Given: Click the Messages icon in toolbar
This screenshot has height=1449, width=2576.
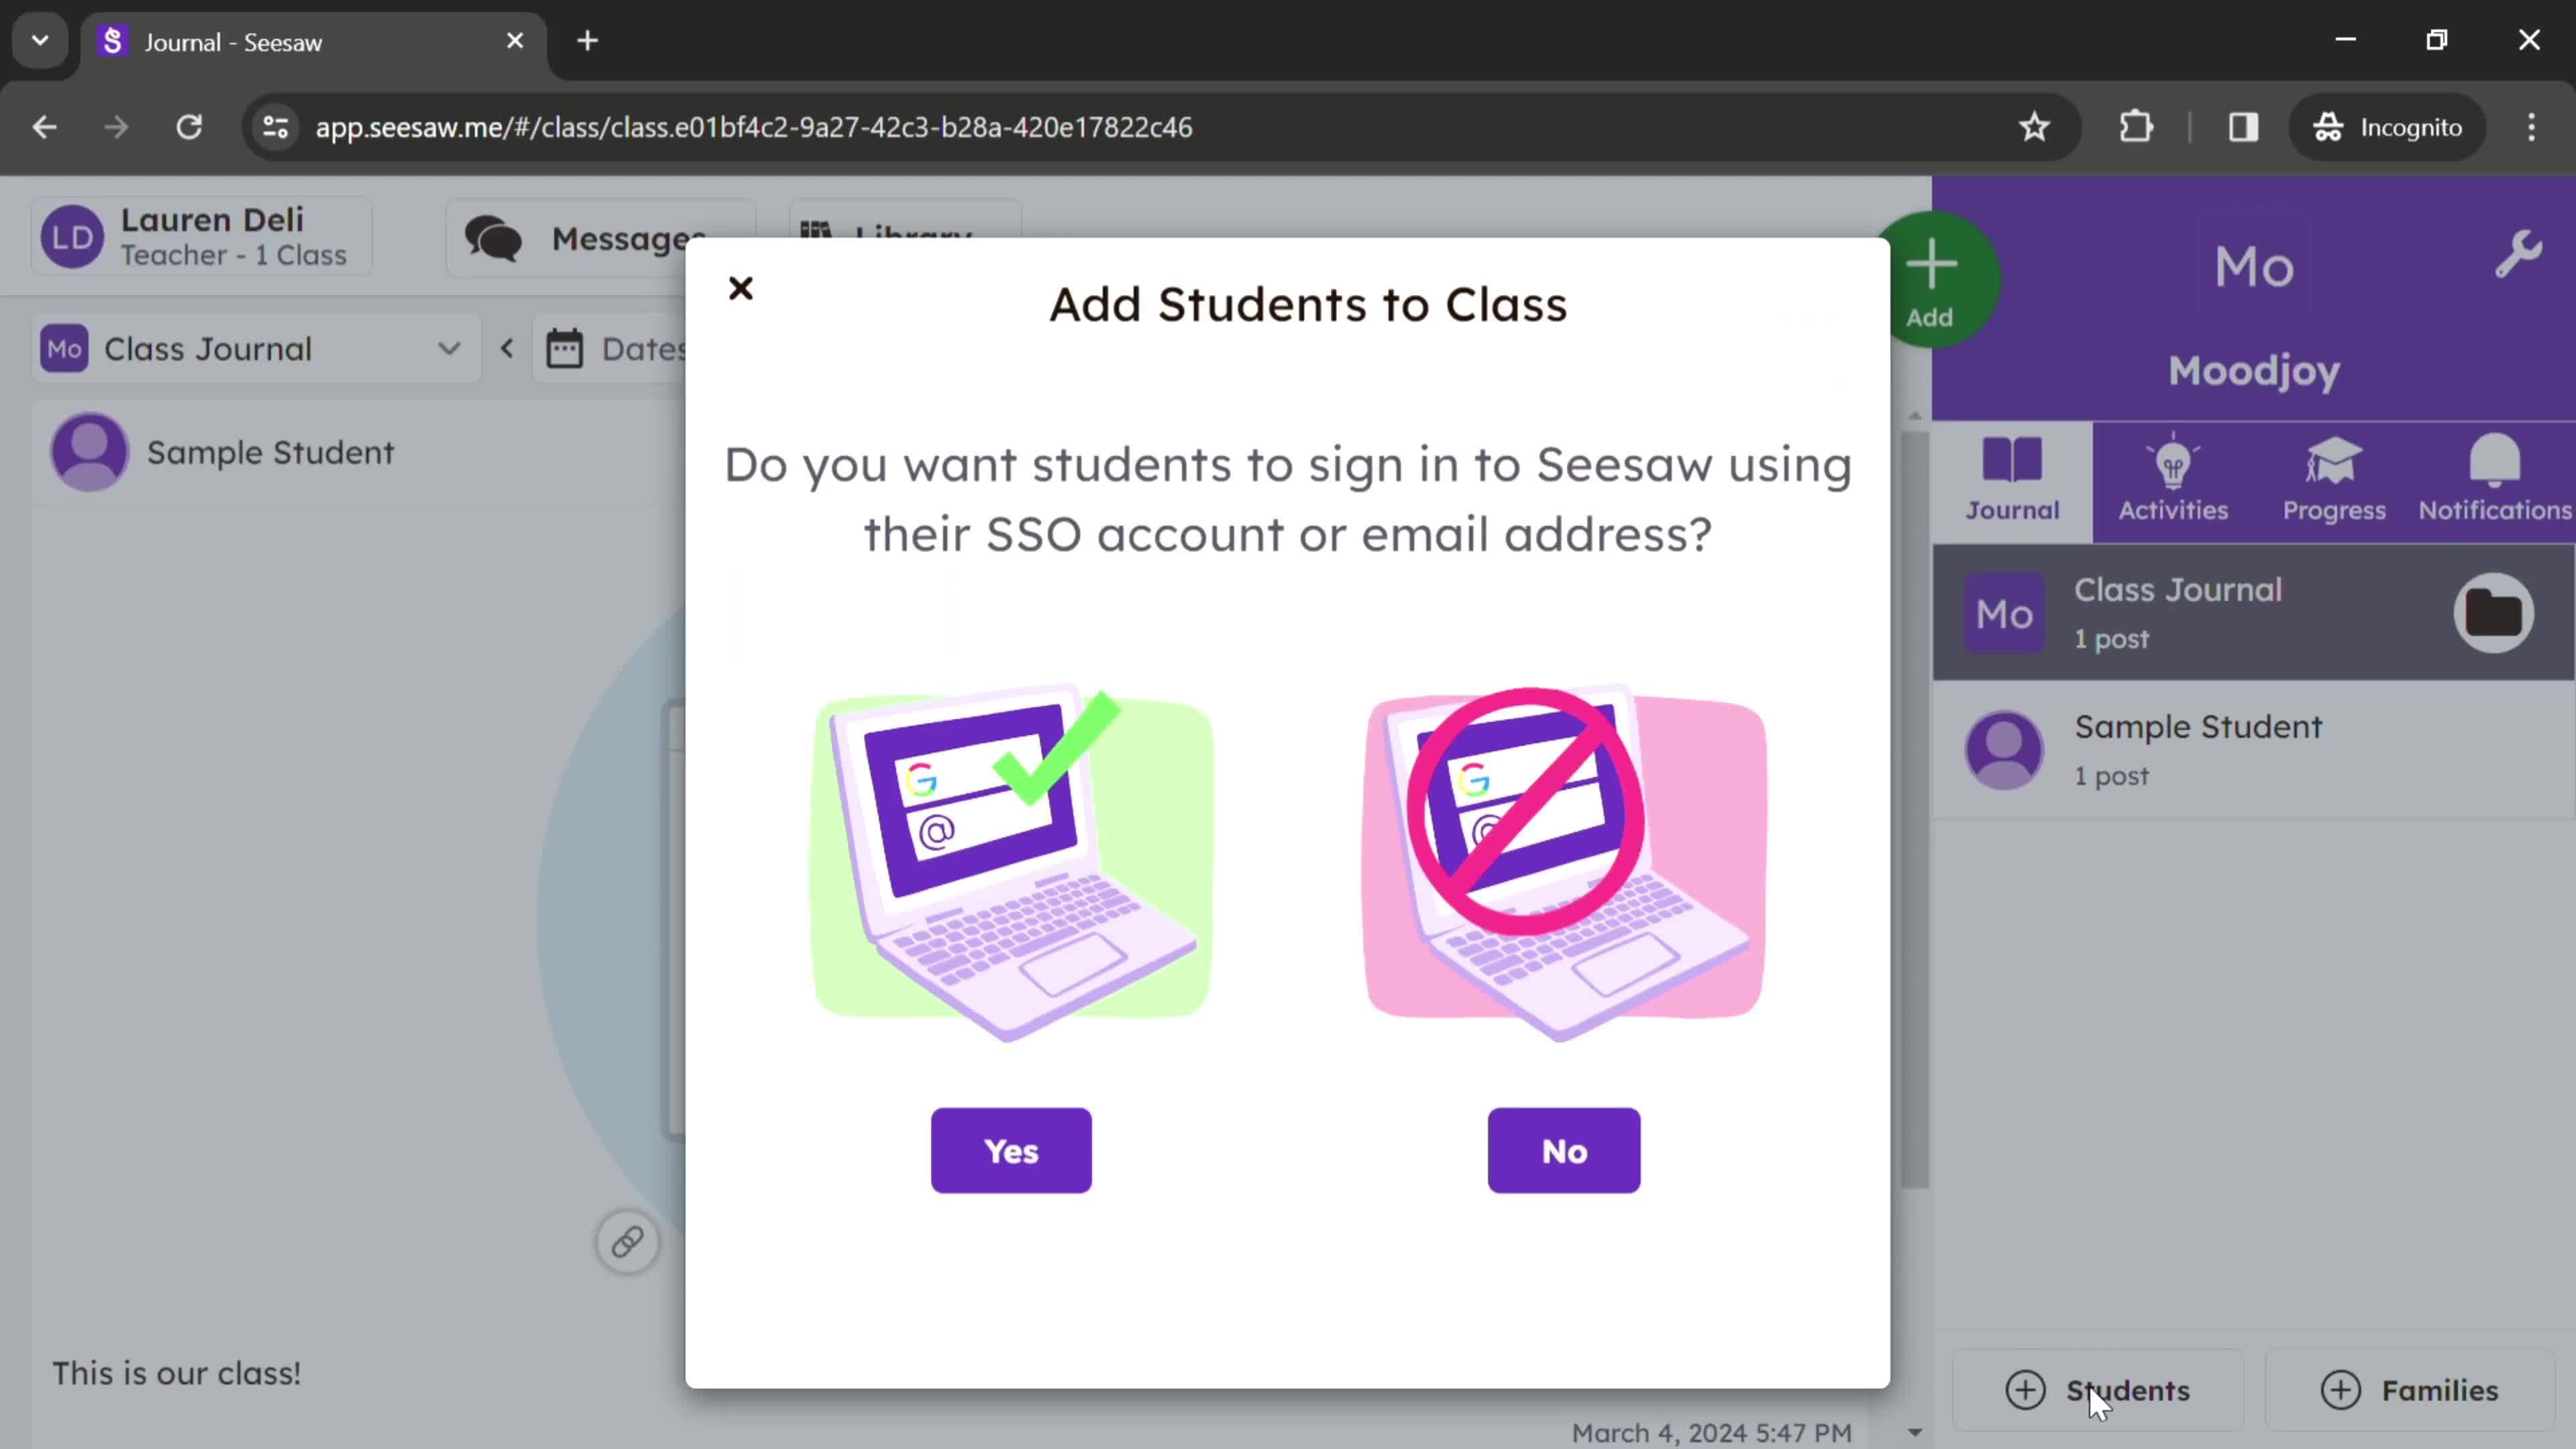Looking at the screenshot, I should click(494, 237).
